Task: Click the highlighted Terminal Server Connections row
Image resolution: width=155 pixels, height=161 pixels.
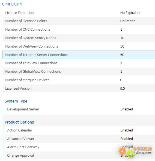Action: pyautogui.click(x=79, y=55)
